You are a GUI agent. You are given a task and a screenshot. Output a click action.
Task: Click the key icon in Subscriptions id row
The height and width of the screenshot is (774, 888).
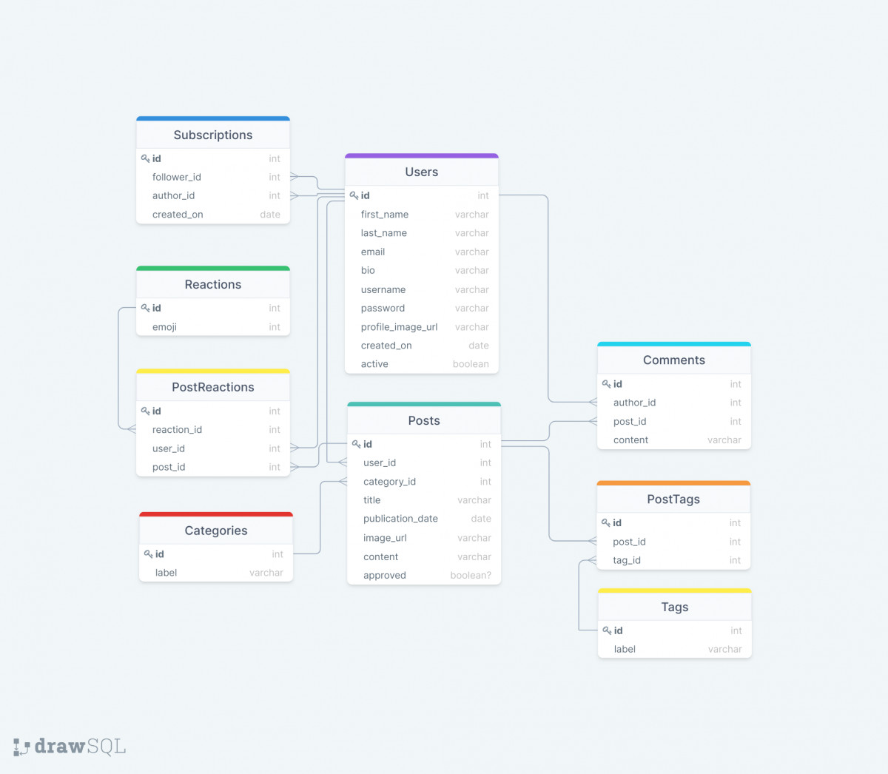[146, 158]
